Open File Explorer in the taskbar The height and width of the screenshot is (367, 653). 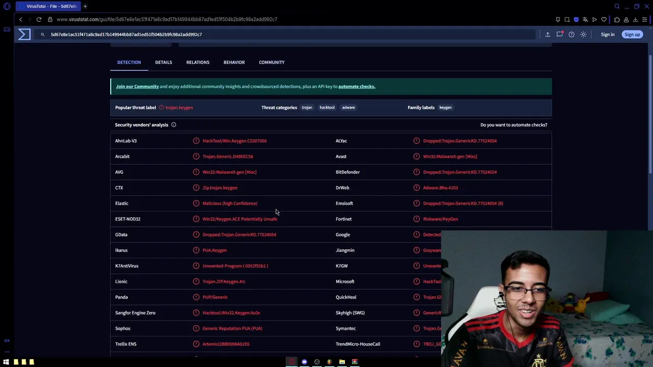(x=342, y=362)
